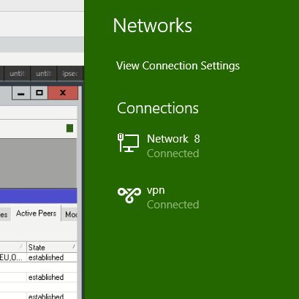The width and height of the screenshot is (299, 299).
Task: Switch to the first 'untitl' window tab
Action: 18,73
